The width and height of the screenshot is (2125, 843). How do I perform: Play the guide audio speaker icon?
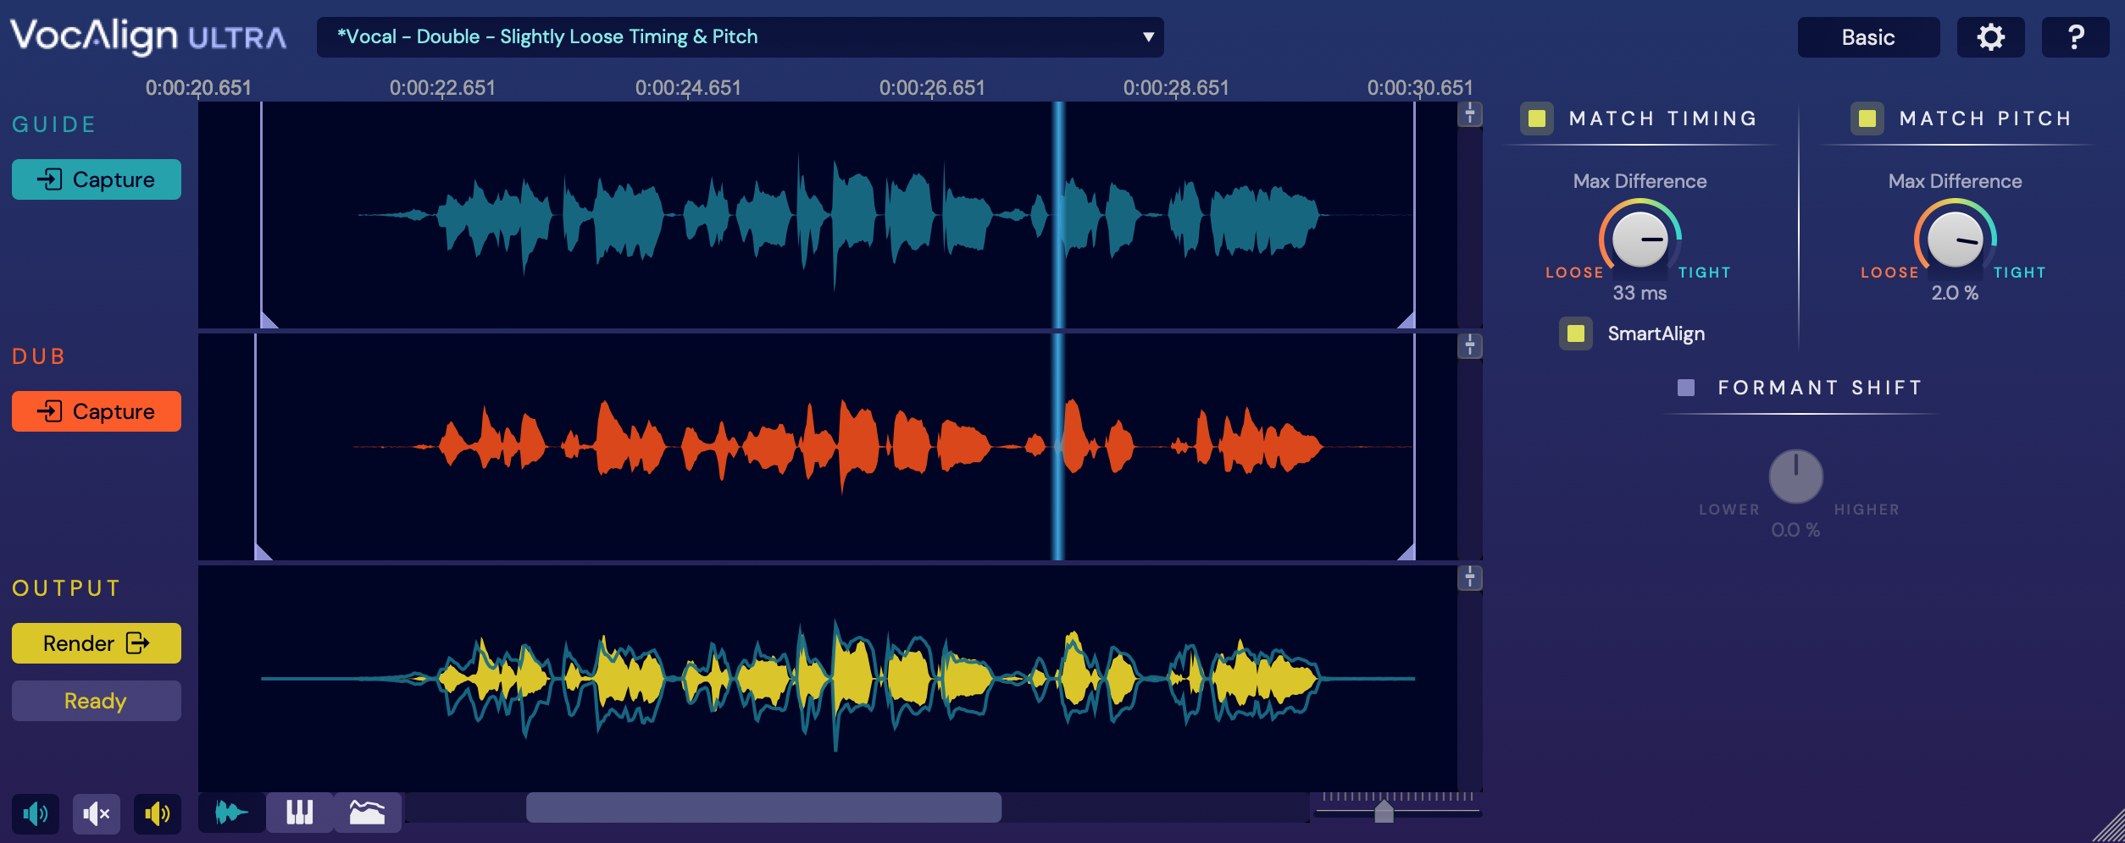click(35, 814)
